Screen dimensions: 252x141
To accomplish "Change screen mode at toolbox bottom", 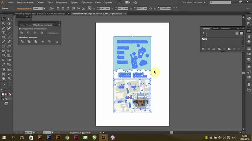I will pyautogui.click(x=6, y=104).
